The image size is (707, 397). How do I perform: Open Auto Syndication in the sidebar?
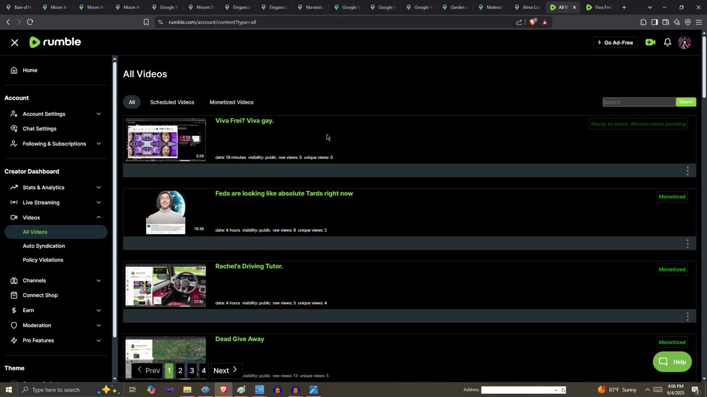44,246
